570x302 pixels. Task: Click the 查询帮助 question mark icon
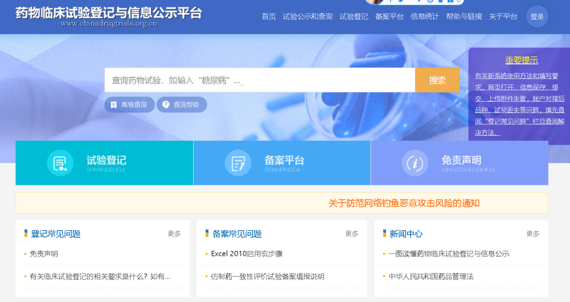[x=166, y=105]
